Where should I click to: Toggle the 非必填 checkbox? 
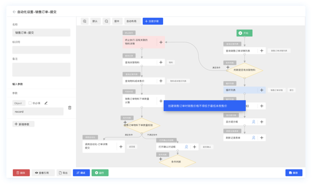click(x=30, y=103)
